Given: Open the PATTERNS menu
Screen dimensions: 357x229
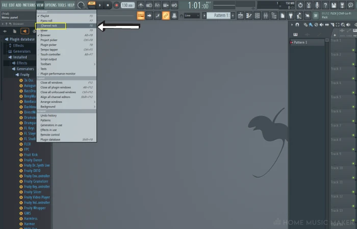Looking at the screenshot, I should (x=29, y=5).
